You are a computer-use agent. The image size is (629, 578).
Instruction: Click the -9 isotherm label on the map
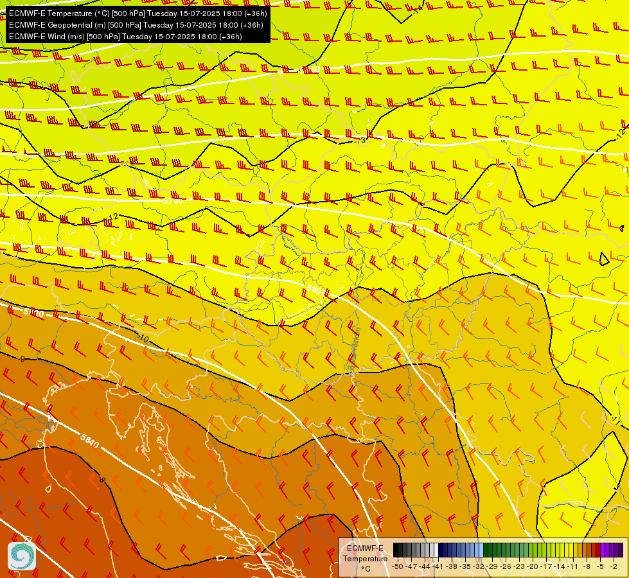click(x=22, y=358)
